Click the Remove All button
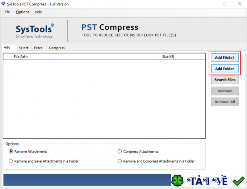Screen dimensions: 247x189 tap(225, 102)
